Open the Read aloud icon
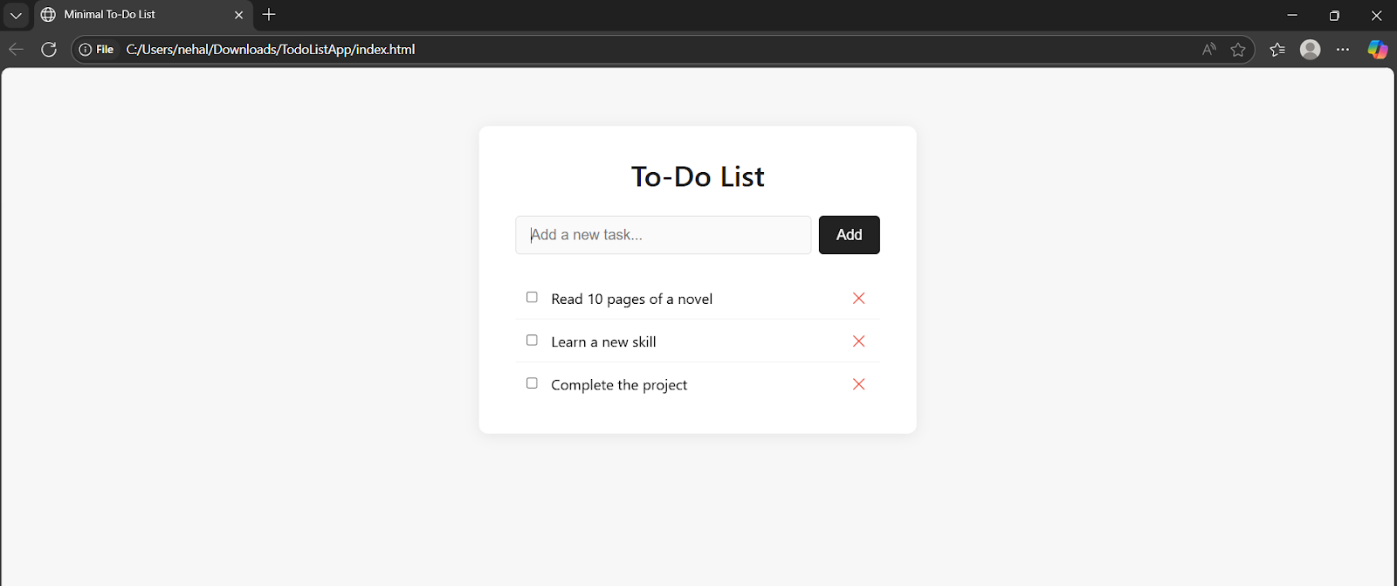Image resolution: width=1397 pixels, height=586 pixels. 1209,50
